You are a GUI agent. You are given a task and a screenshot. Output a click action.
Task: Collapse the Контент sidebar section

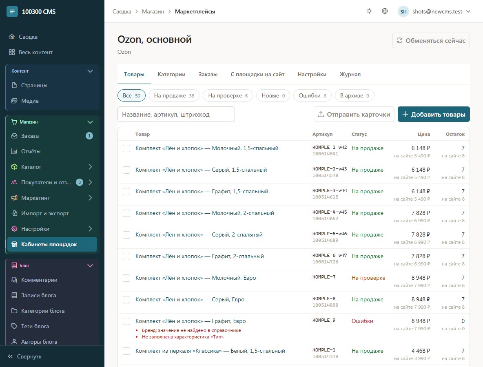click(x=90, y=71)
